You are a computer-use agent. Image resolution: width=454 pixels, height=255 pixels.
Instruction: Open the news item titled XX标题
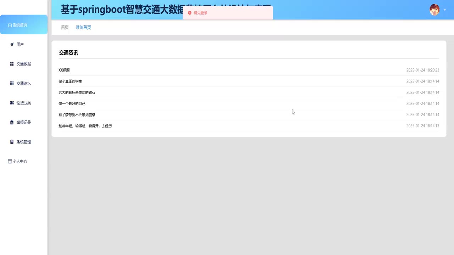64,70
